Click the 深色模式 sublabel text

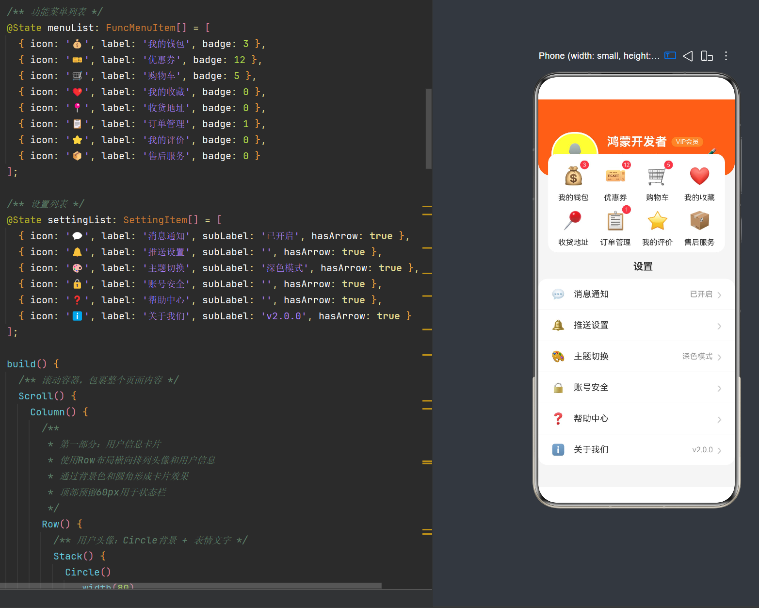pos(697,356)
